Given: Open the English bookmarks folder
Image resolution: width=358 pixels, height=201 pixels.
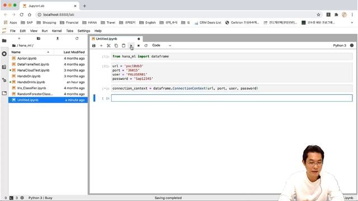Looking at the screenshot, I should [x=148, y=22].
